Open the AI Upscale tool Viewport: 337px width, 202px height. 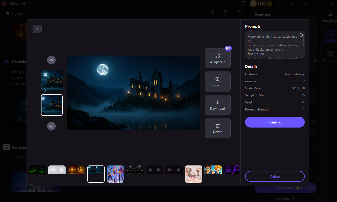[x=217, y=58]
